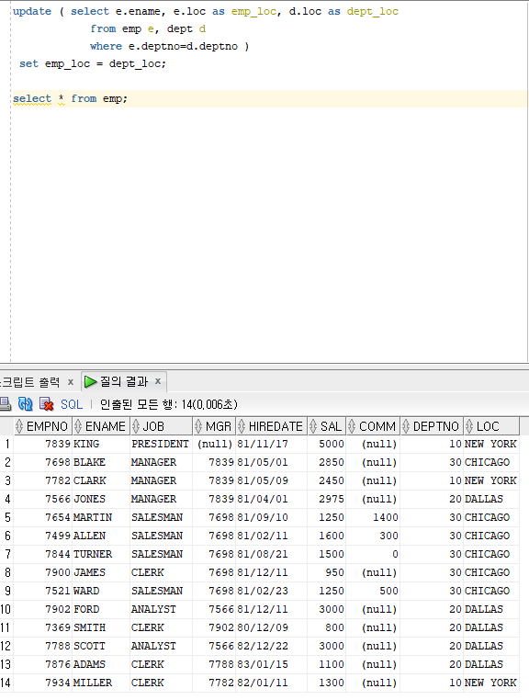Click DALLAS cell in JONES row

(x=491, y=499)
